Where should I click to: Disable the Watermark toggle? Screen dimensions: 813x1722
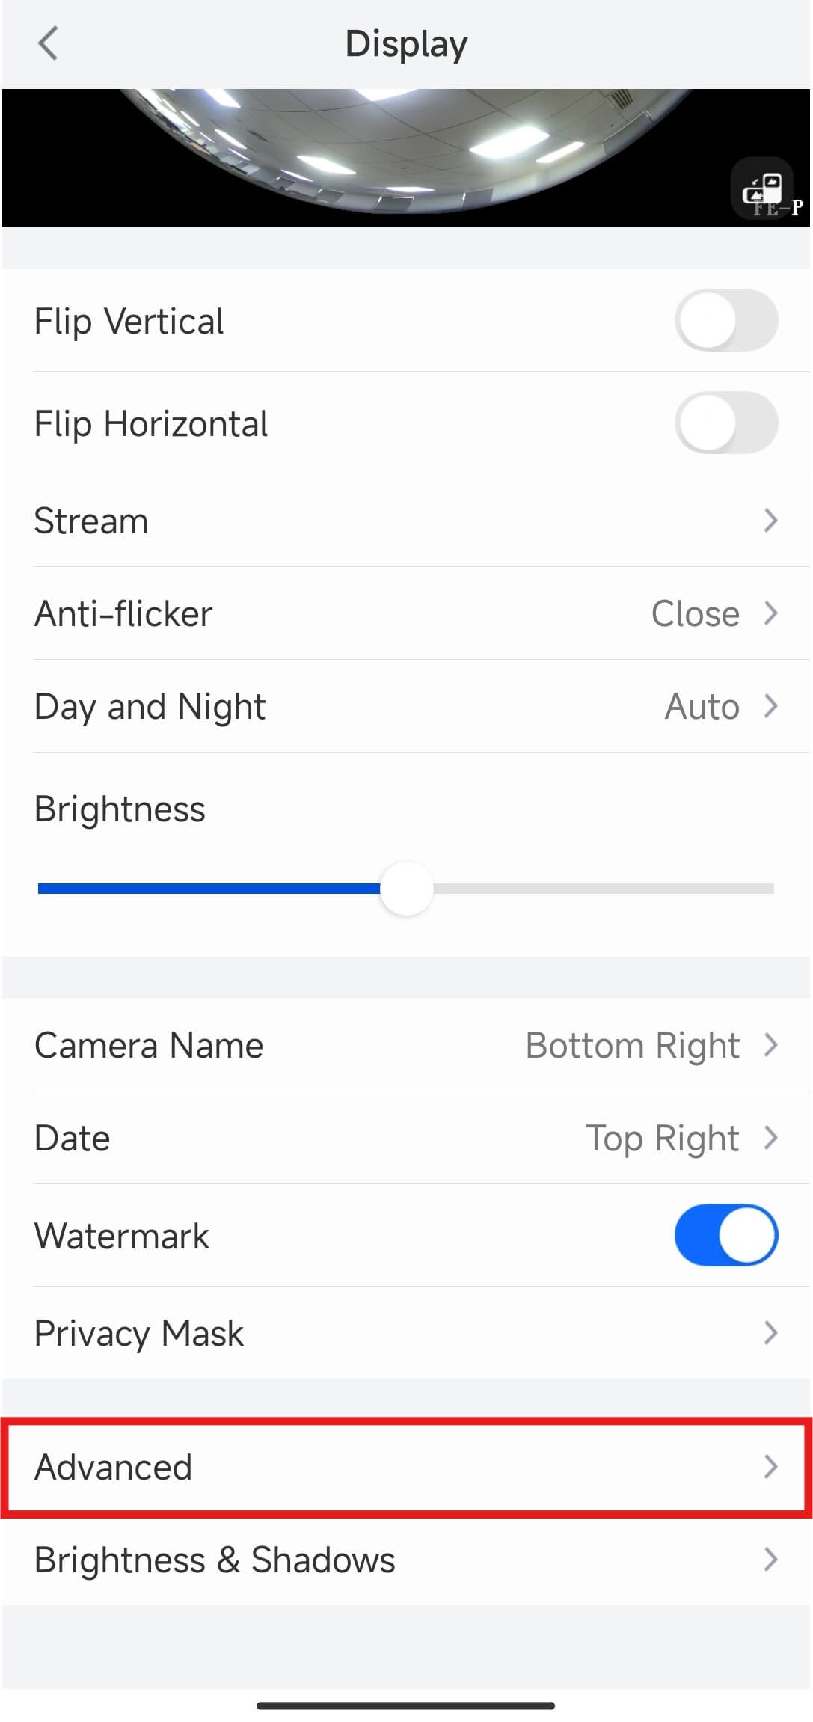coord(726,1235)
